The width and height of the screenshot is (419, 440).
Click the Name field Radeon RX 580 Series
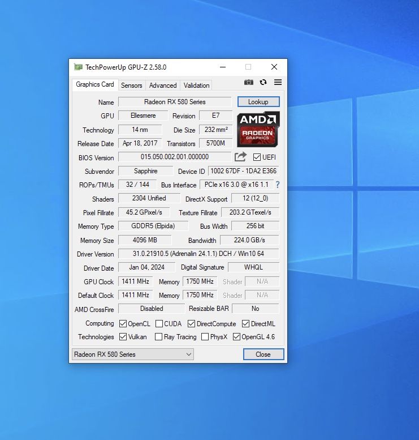[x=175, y=101]
